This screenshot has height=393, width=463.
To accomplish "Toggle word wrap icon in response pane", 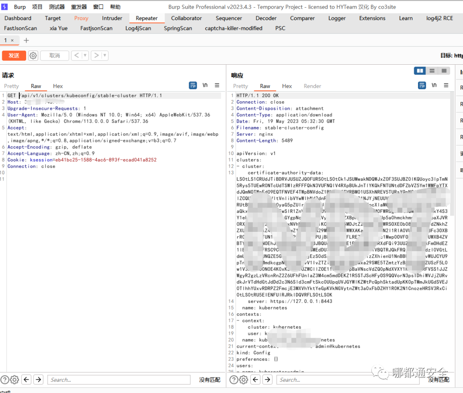I will tap(422, 85).
